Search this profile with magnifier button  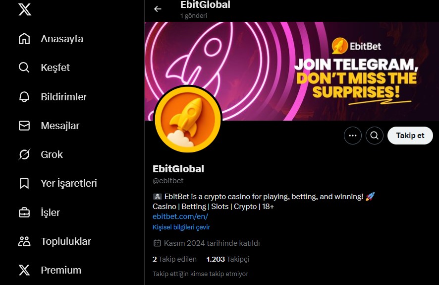click(374, 136)
